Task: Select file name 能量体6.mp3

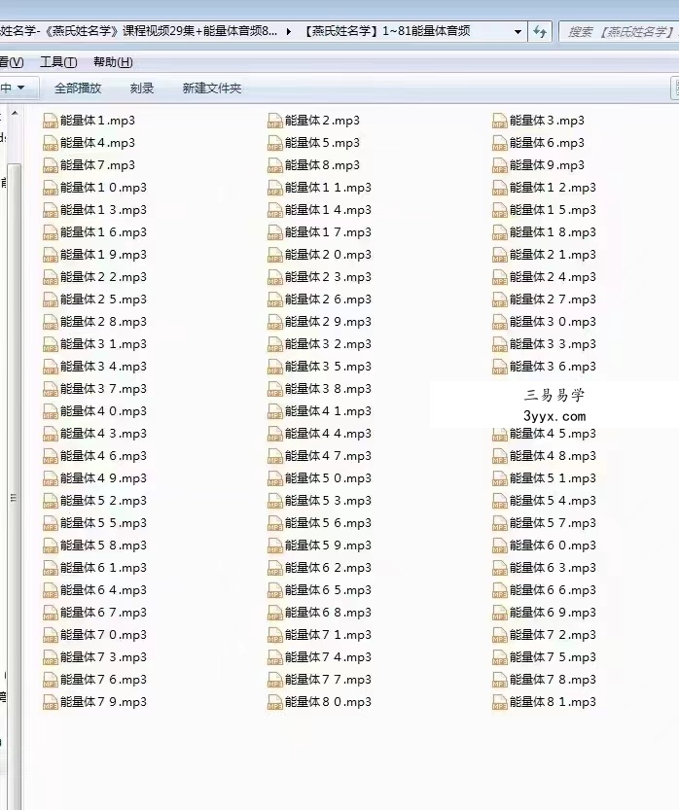Action: coord(548,143)
